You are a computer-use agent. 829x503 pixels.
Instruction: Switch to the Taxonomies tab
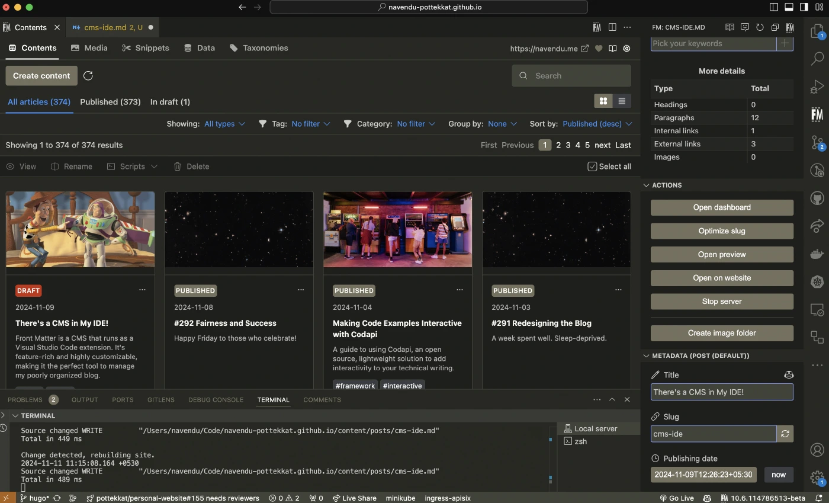pos(259,48)
